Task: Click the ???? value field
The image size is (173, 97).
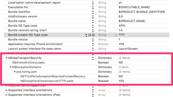Action: tap(121, 35)
